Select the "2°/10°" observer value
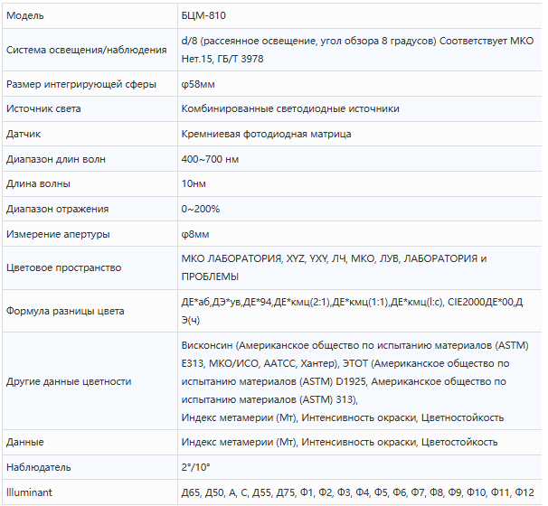 pyautogui.click(x=197, y=467)
